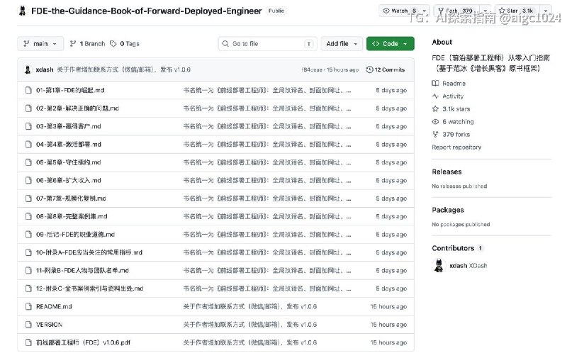Image resolution: width=567 pixels, height=358 pixels.
Task: Open the Packages section heading
Action: [x=448, y=210]
